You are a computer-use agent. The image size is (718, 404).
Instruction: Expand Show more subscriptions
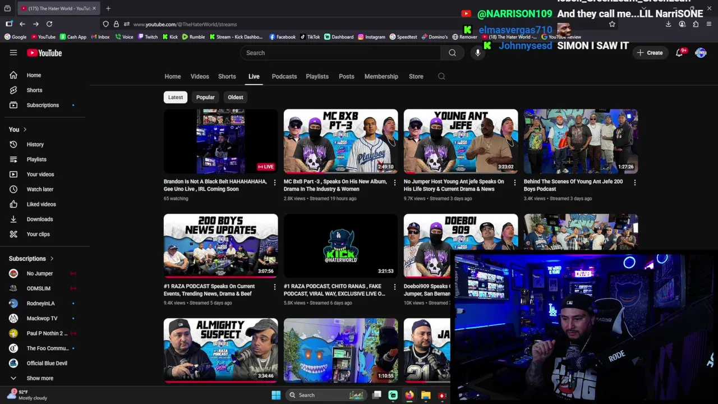click(x=39, y=378)
